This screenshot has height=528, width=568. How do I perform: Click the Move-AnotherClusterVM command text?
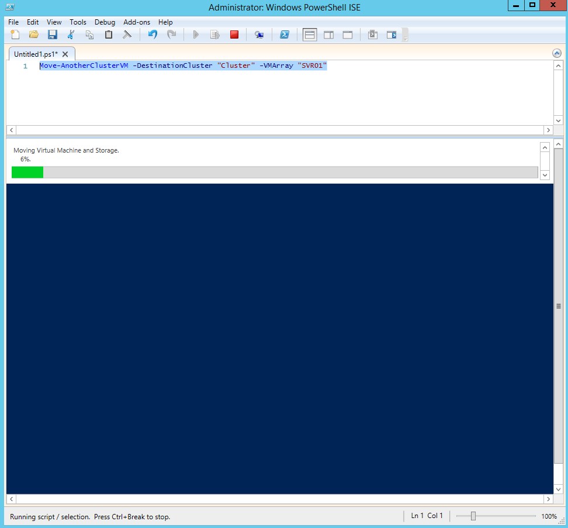coord(84,65)
